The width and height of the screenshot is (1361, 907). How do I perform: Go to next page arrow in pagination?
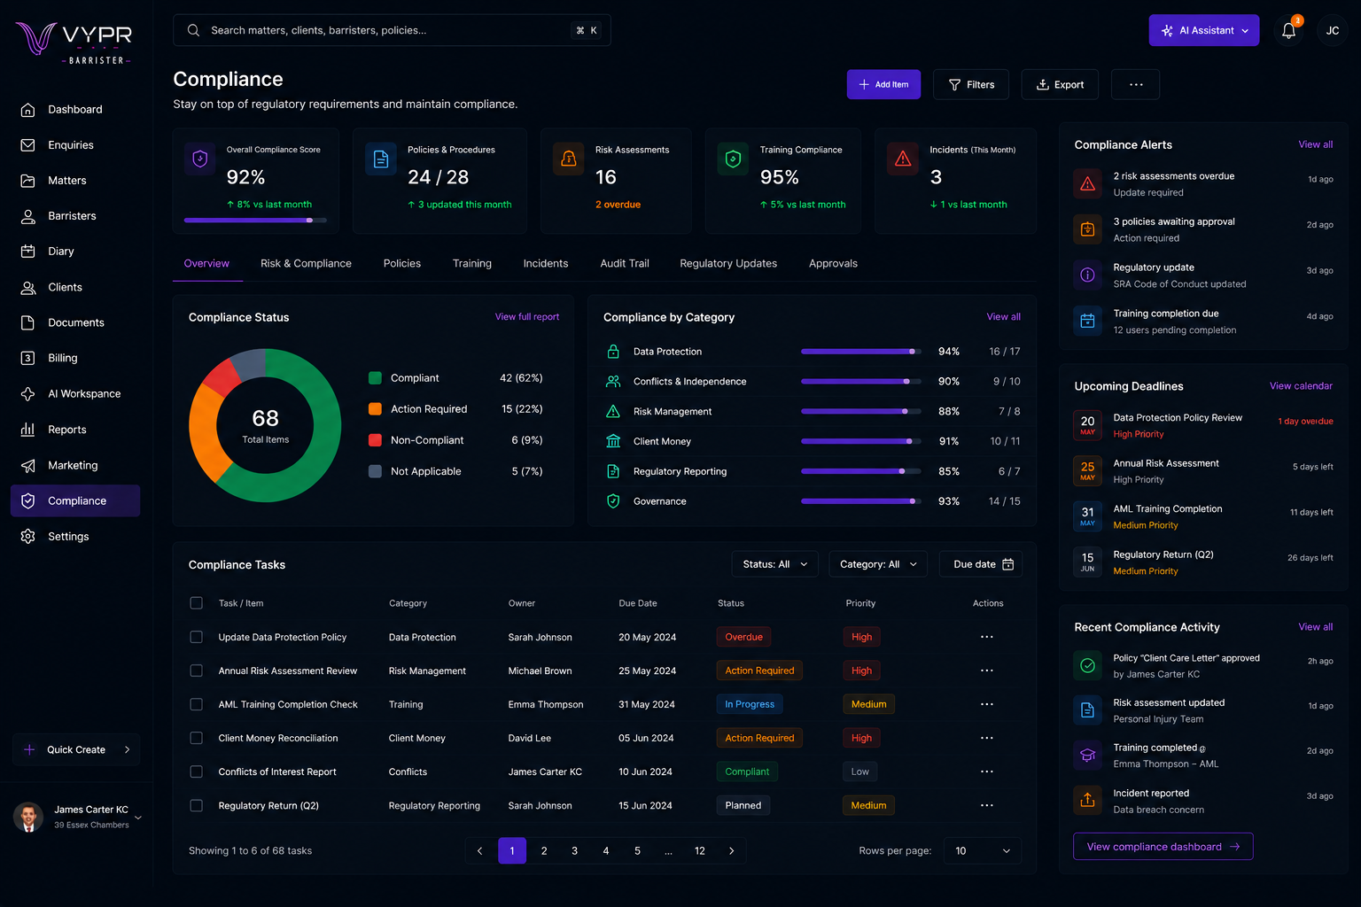click(731, 850)
